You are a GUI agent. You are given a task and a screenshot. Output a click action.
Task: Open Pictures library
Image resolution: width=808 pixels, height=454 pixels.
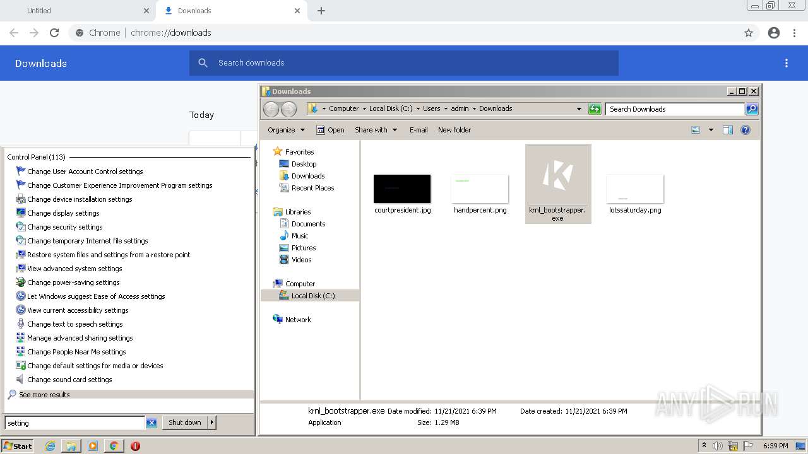click(x=304, y=248)
